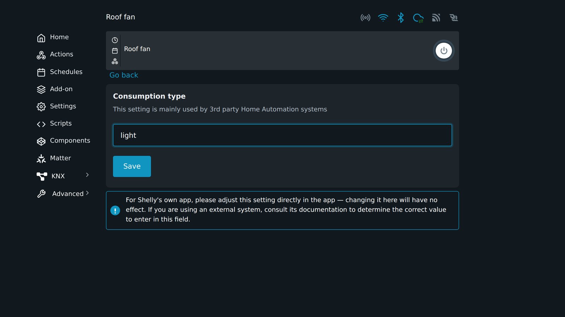Open the Settings menu item

[63, 106]
